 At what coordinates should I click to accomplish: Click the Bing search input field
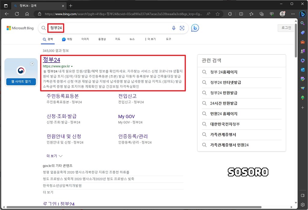coord(113,28)
